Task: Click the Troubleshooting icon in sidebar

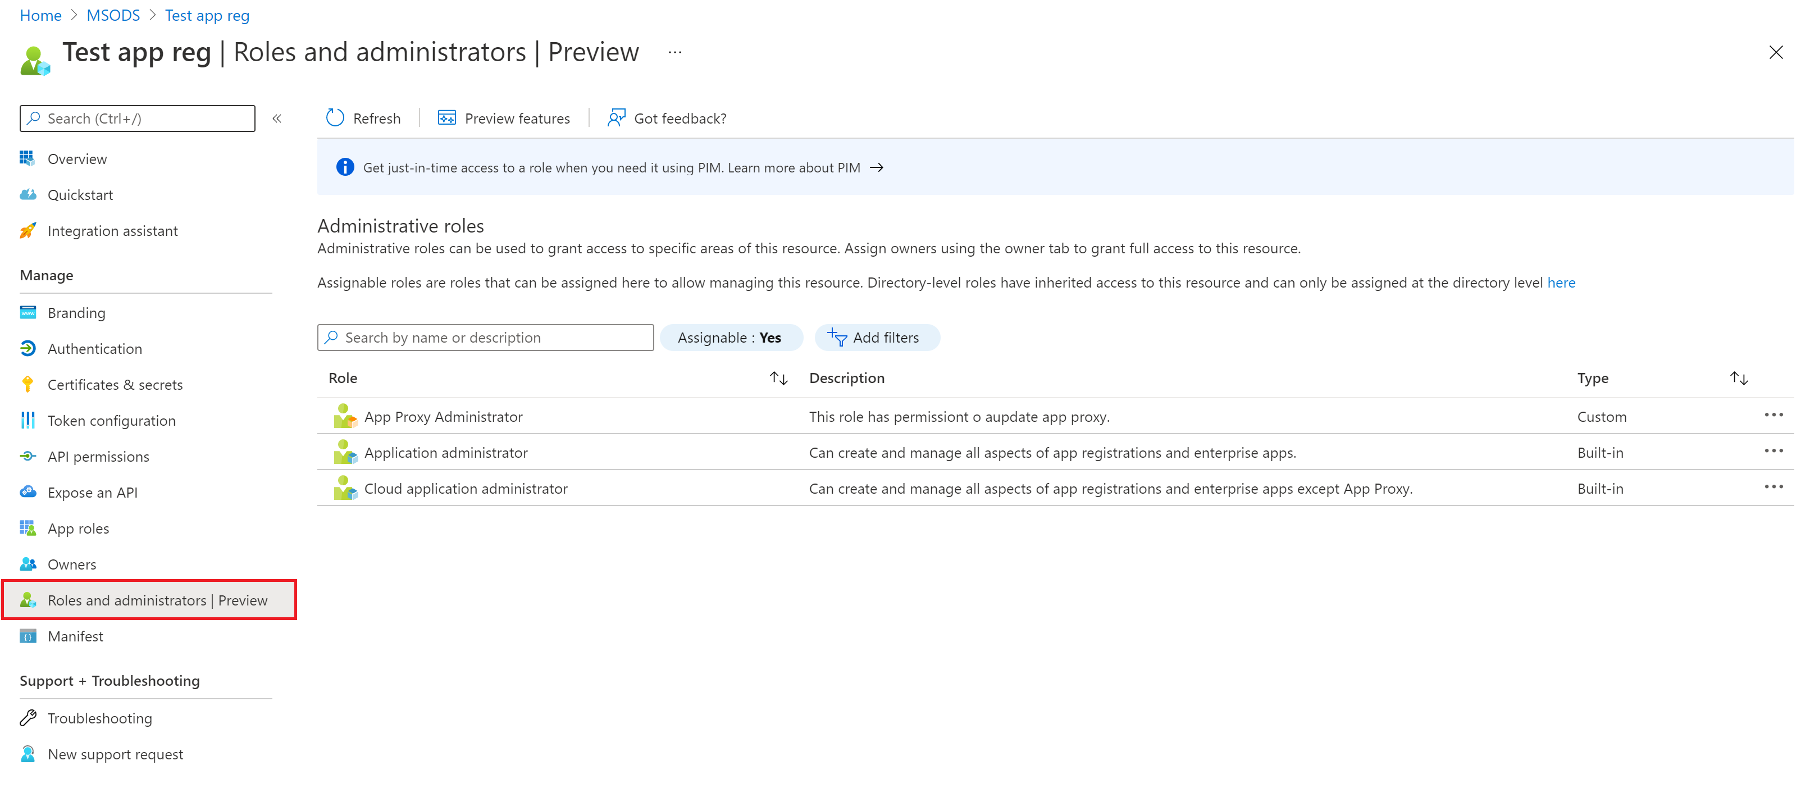Action: click(29, 717)
